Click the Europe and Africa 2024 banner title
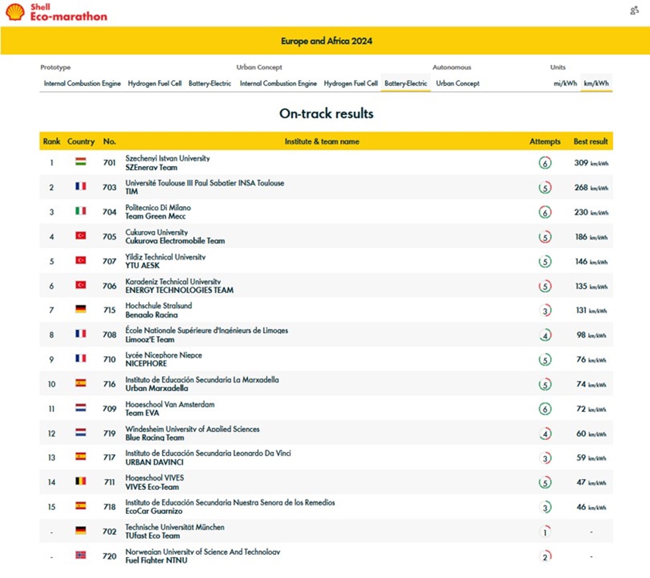The image size is (650, 578). tap(326, 41)
